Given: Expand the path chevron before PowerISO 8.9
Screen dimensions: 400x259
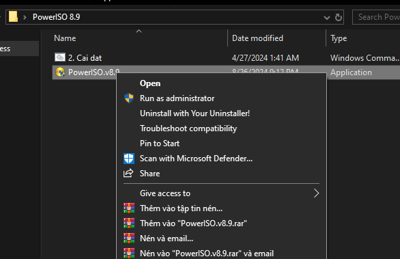Looking at the screenshot, I should pyautogui.click(x=25, y=17).
